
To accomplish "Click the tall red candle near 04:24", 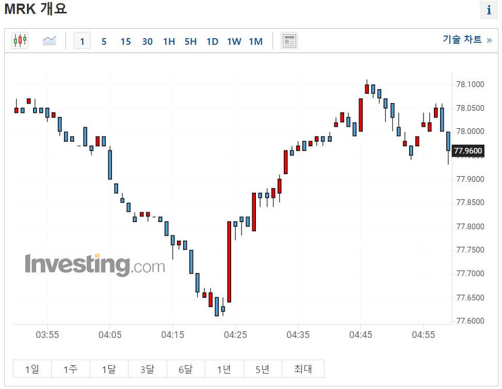I will (x=229, y=261).
